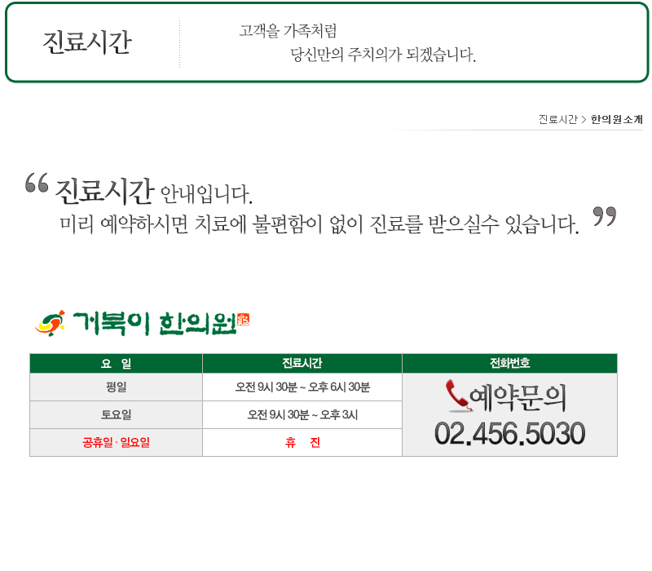This screenshot has width=652, height=571.
Task: Click the 예약문의 text
Action: 518,397
